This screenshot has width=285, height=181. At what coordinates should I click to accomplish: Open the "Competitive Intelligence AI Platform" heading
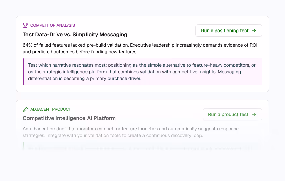click(69, 118)
